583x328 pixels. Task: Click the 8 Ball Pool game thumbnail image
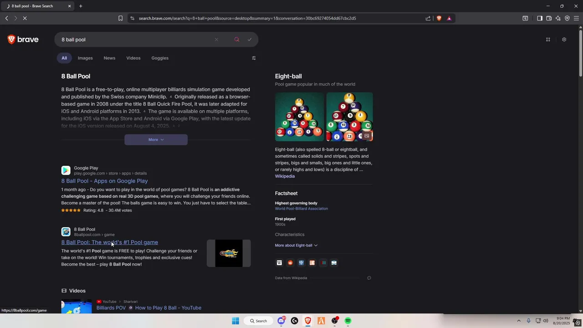pyautogui.click(x=229, y=253)
